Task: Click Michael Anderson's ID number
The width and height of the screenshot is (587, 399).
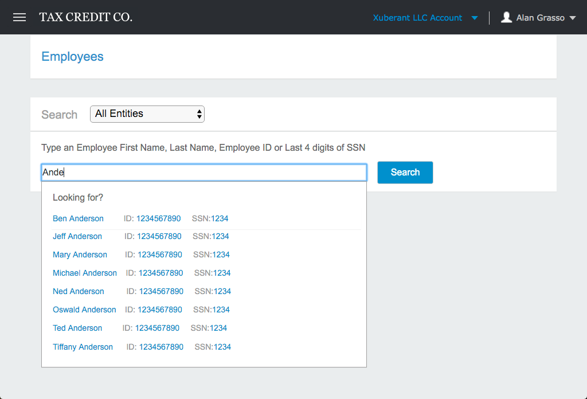Action: pos(161,273)
